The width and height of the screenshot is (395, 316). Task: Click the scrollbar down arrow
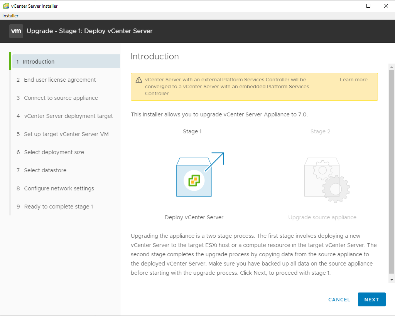[x=392, y=280]
